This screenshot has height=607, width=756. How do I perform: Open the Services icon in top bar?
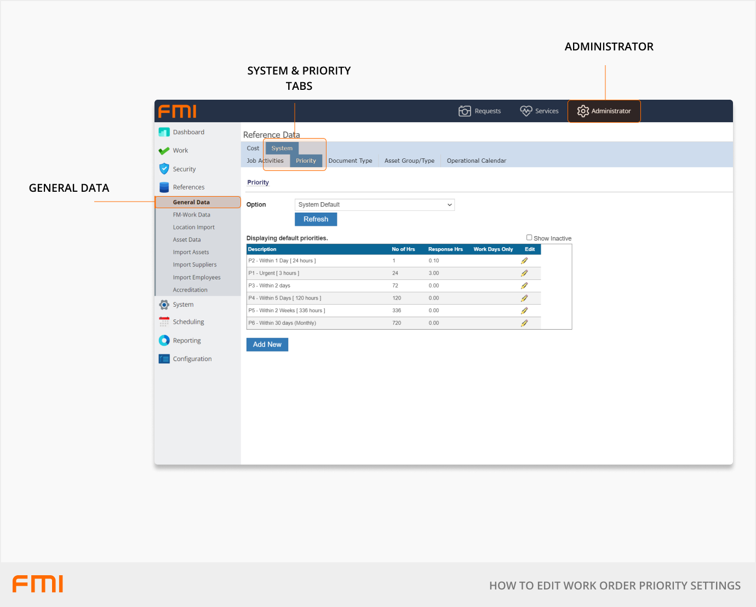pyautogui.click(x=525, y=111)
